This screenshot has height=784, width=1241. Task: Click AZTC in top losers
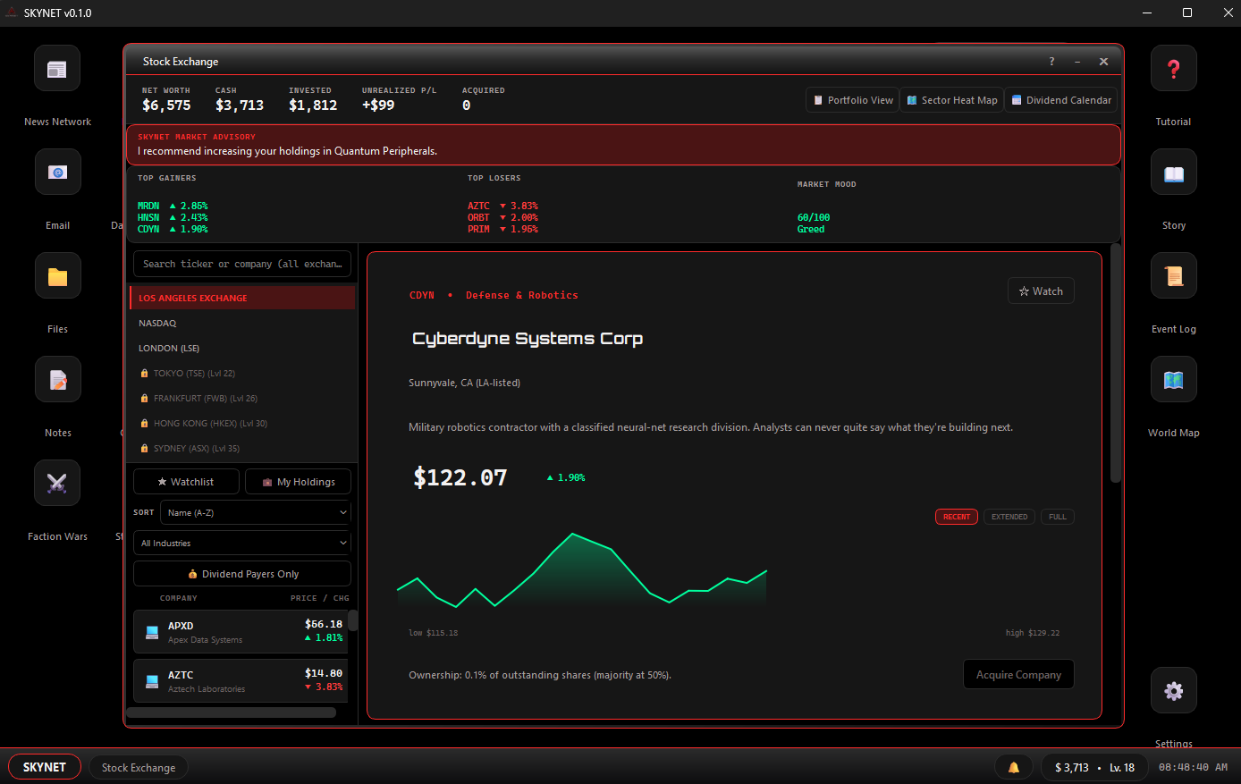coord(478,206)
